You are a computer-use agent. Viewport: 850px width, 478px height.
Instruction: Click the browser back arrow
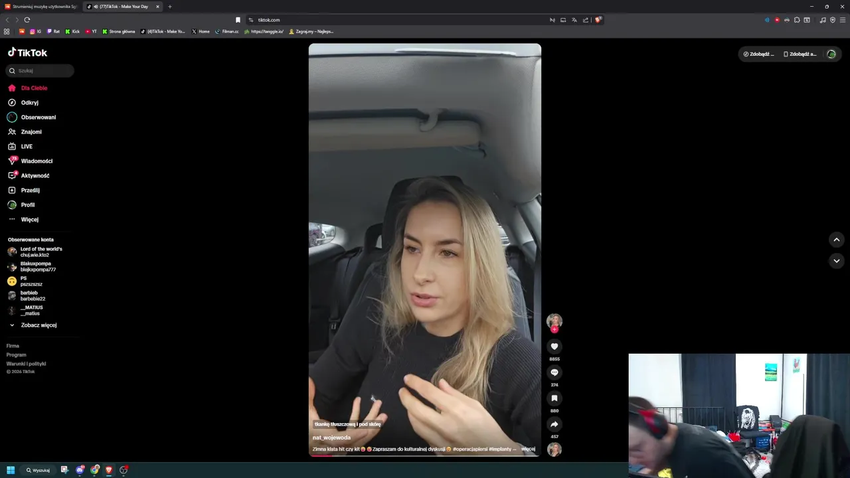click(x=7, y=20)
